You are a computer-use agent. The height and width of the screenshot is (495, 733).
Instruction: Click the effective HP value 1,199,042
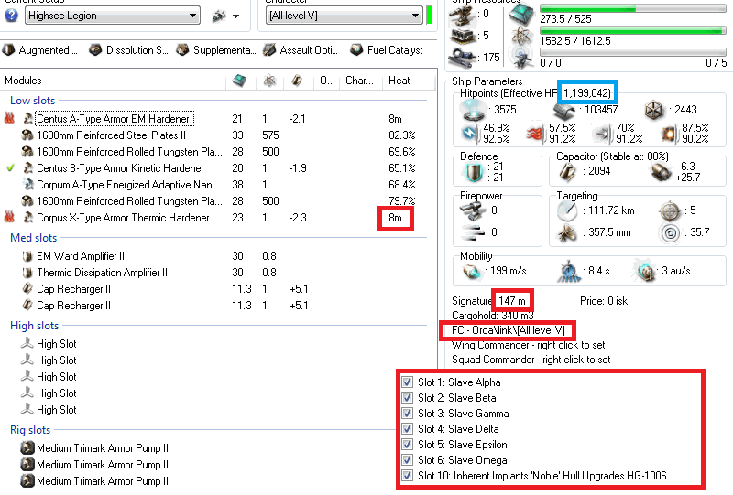(x=587, y=93)
